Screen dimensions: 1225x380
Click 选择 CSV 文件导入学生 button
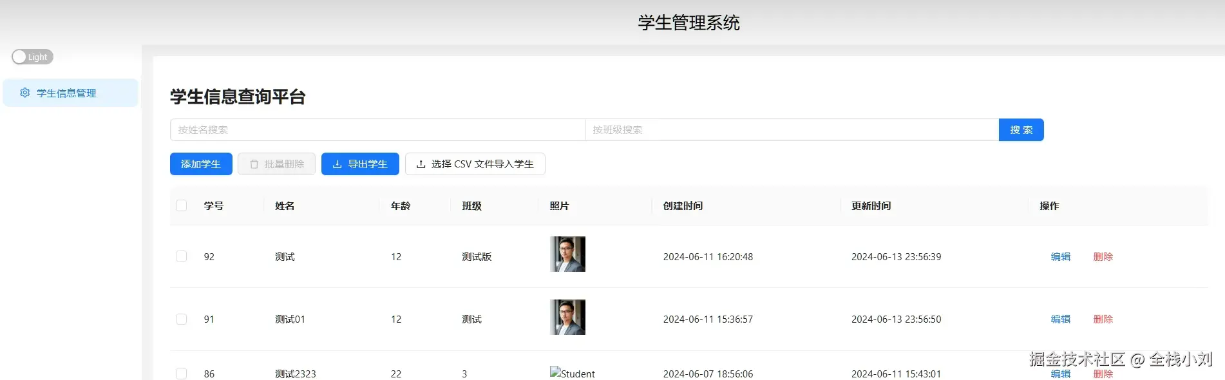pyautogui.click(x=475, y=164)
